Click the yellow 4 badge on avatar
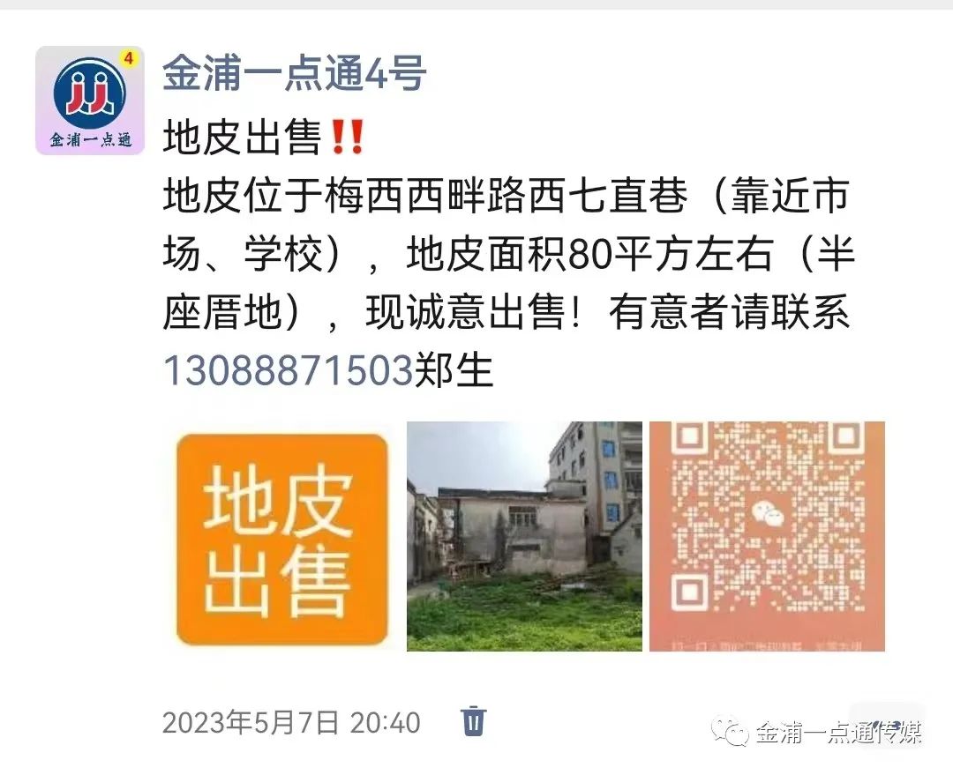This screenshot has width=953, height=775. (128, 59)
